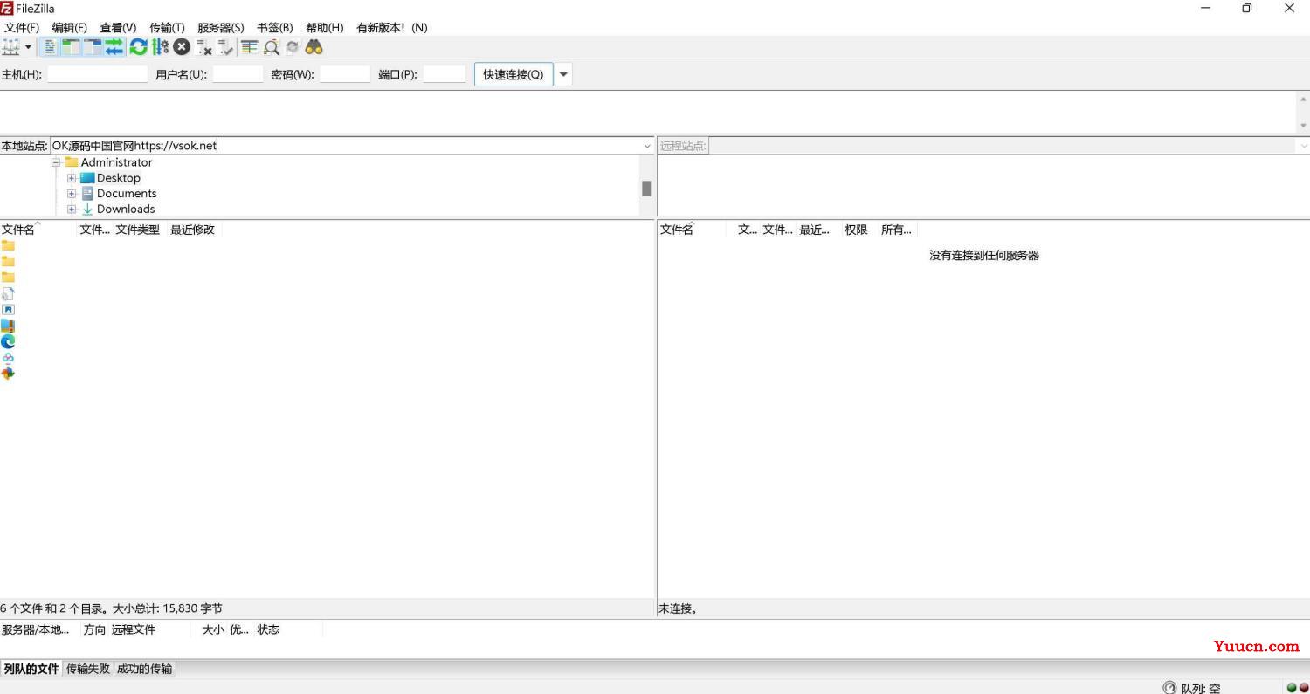
Task: Click the queue status icon beside 队列
Action: point(1169,688)
